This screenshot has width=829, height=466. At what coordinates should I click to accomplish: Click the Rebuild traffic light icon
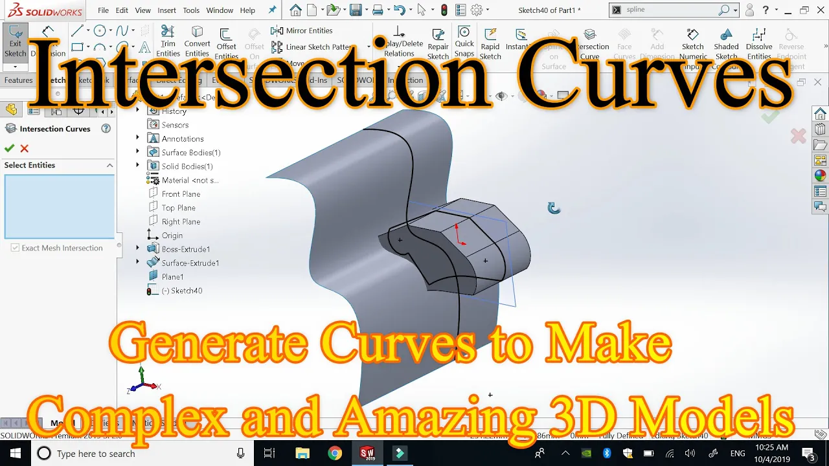[x=444, y=10]
